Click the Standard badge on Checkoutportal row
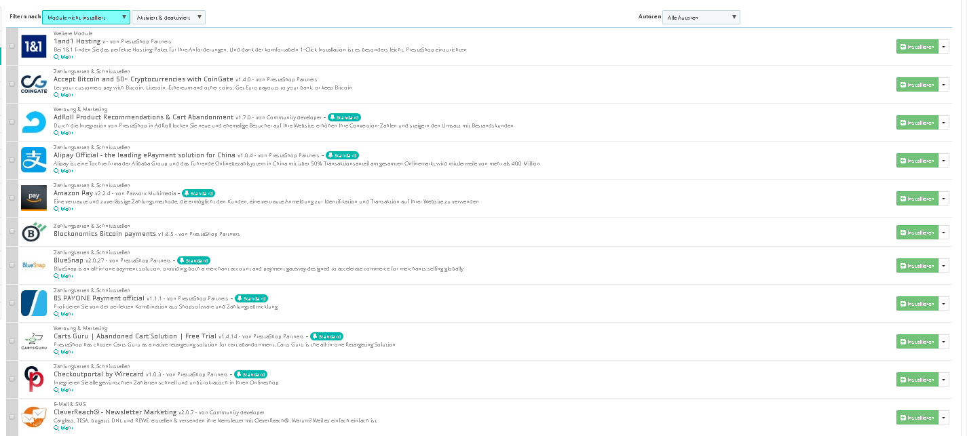Screen dimensions: 967x436 250,374
